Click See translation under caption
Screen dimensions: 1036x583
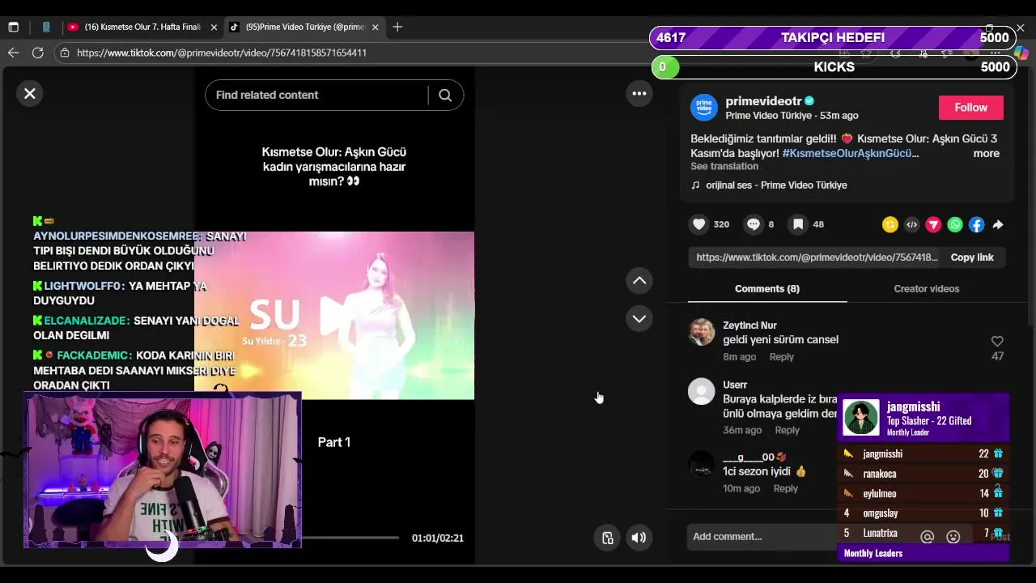coord(724,166)
